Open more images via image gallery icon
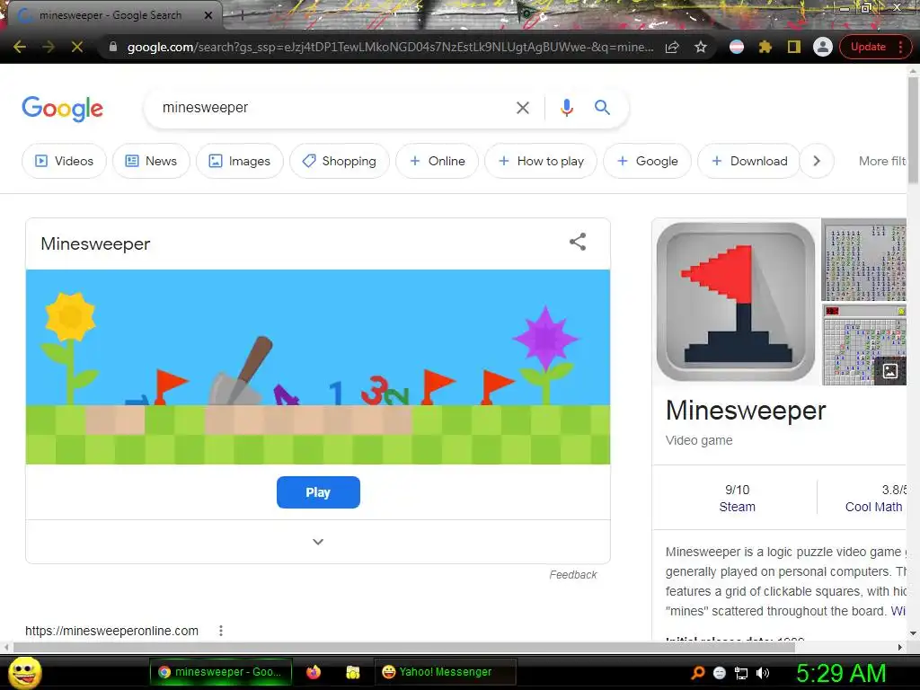Image resolution: width=920 pixels, height=690 pixels. coord(890,371)
